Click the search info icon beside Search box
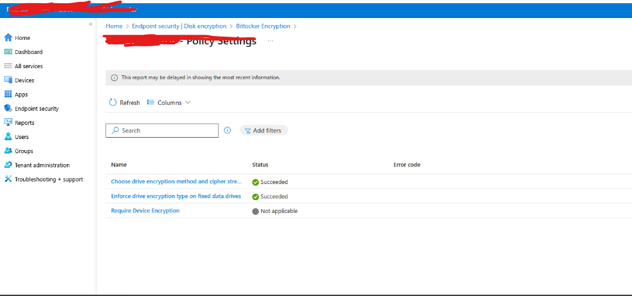Screen dimensions: 632x296 228,130
